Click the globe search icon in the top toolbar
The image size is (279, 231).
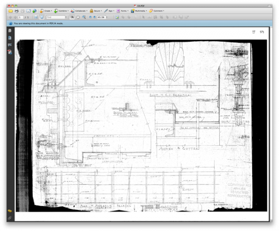click(x=34, y=11)
